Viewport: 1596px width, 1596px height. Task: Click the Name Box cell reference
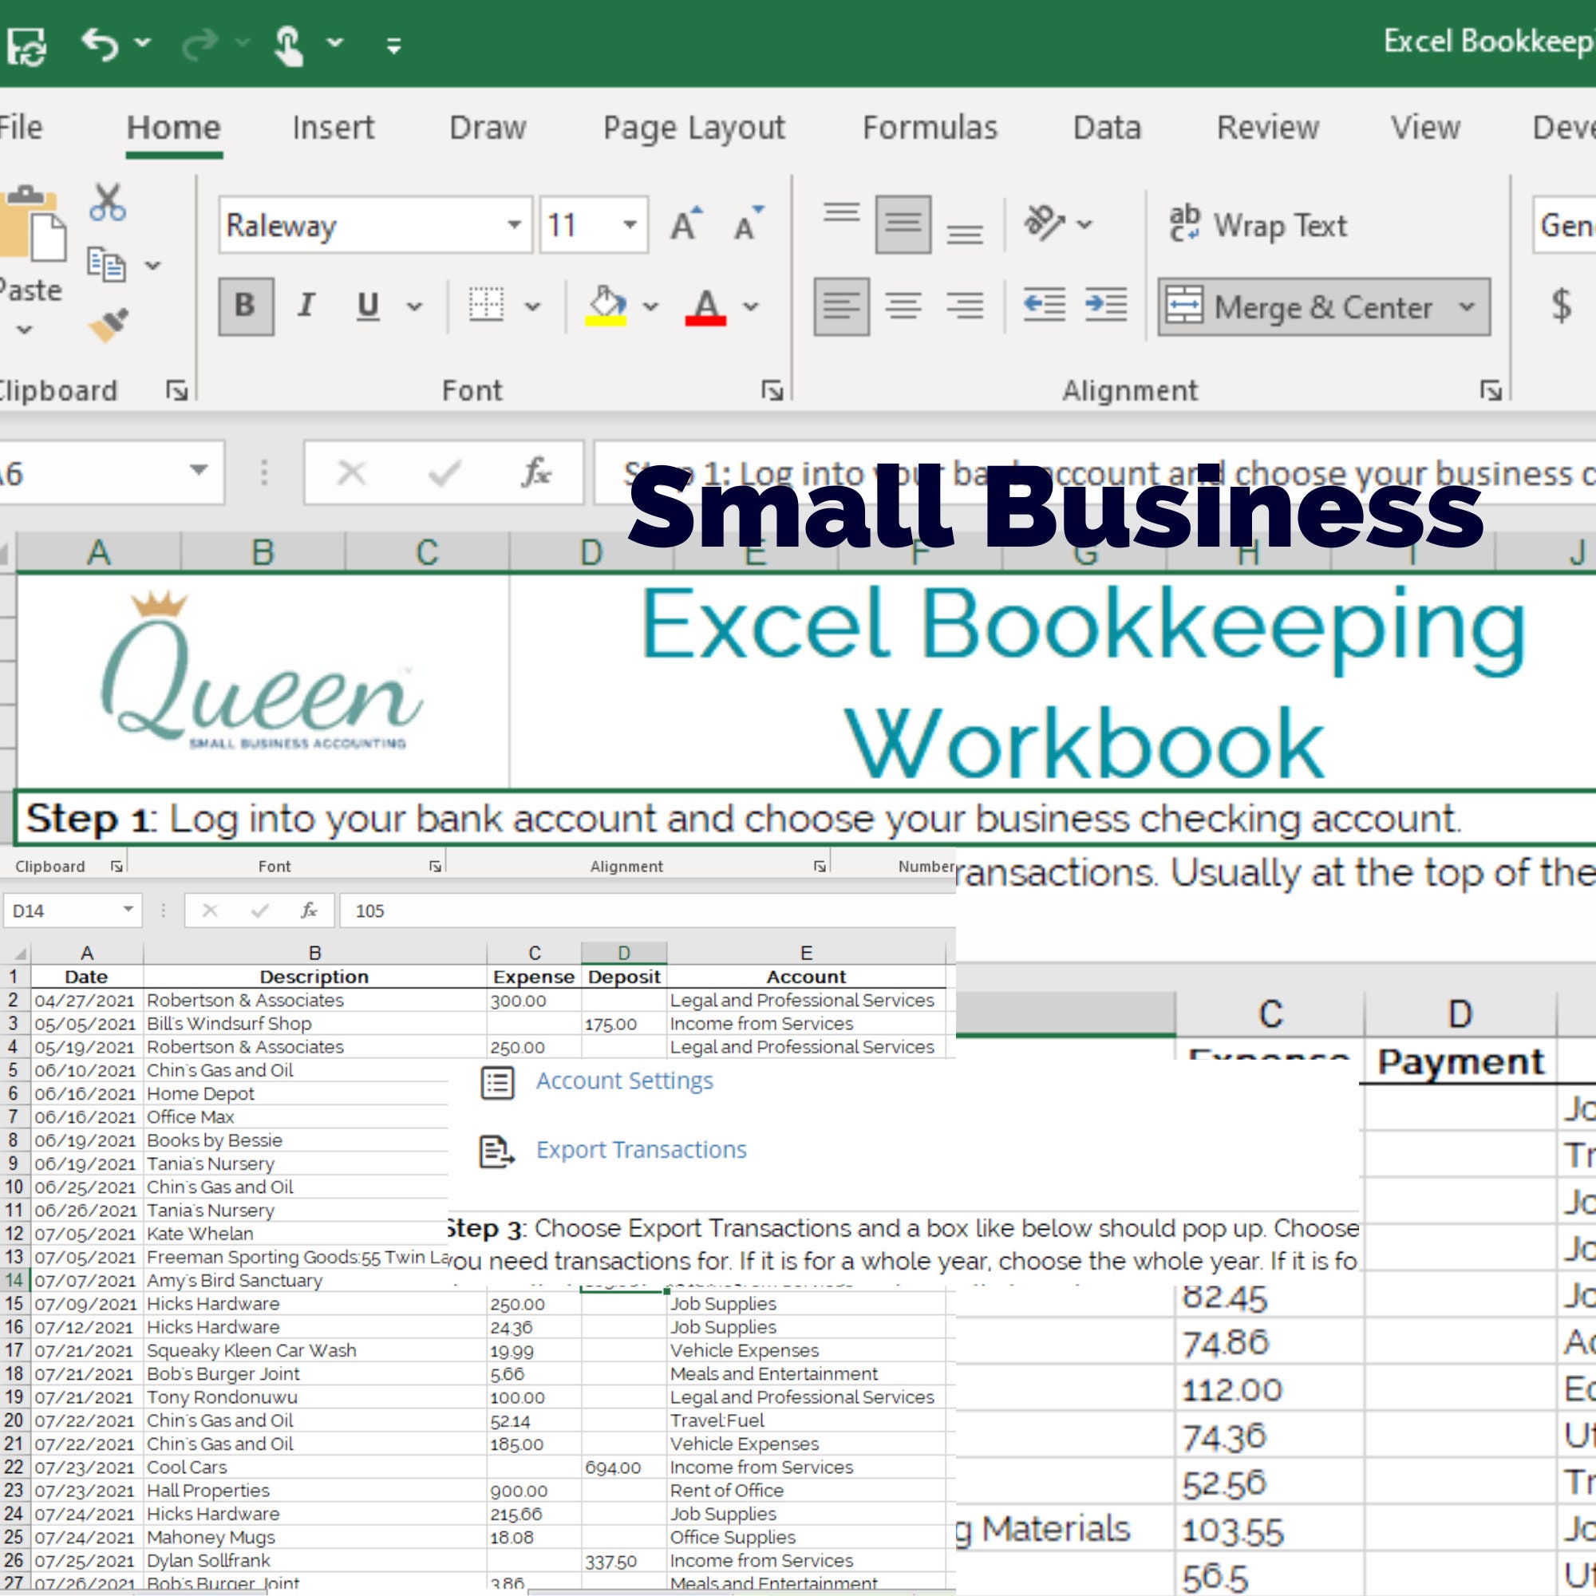pos(112,472)
